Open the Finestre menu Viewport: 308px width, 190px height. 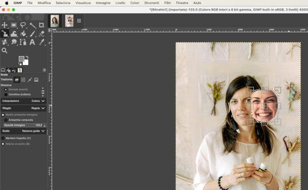(182, 3)
